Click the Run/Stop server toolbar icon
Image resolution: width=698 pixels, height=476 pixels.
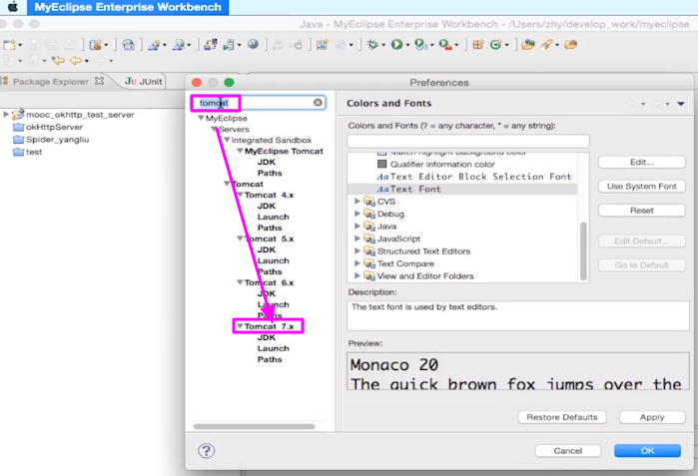pyautogui.click(x=229, y=45)
